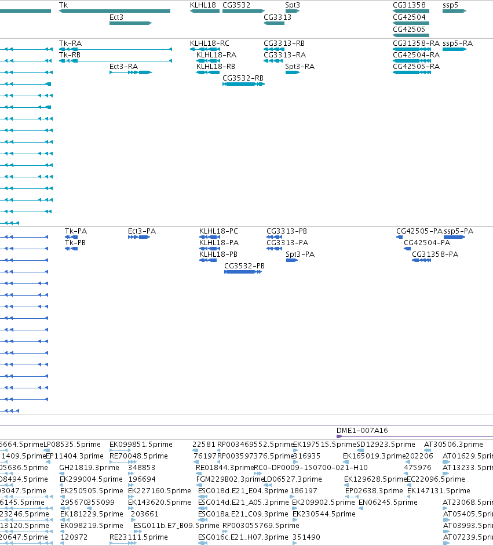Select the CG3313 gene label
493x546 pixels.
(277, 17)
